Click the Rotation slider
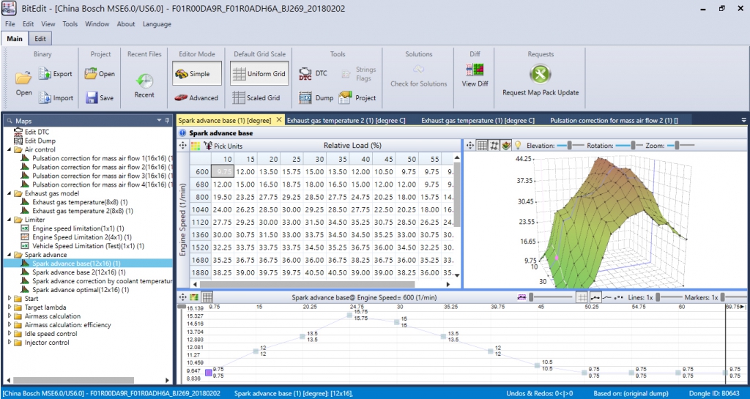The image size is (750, 399). coord(628,145)
